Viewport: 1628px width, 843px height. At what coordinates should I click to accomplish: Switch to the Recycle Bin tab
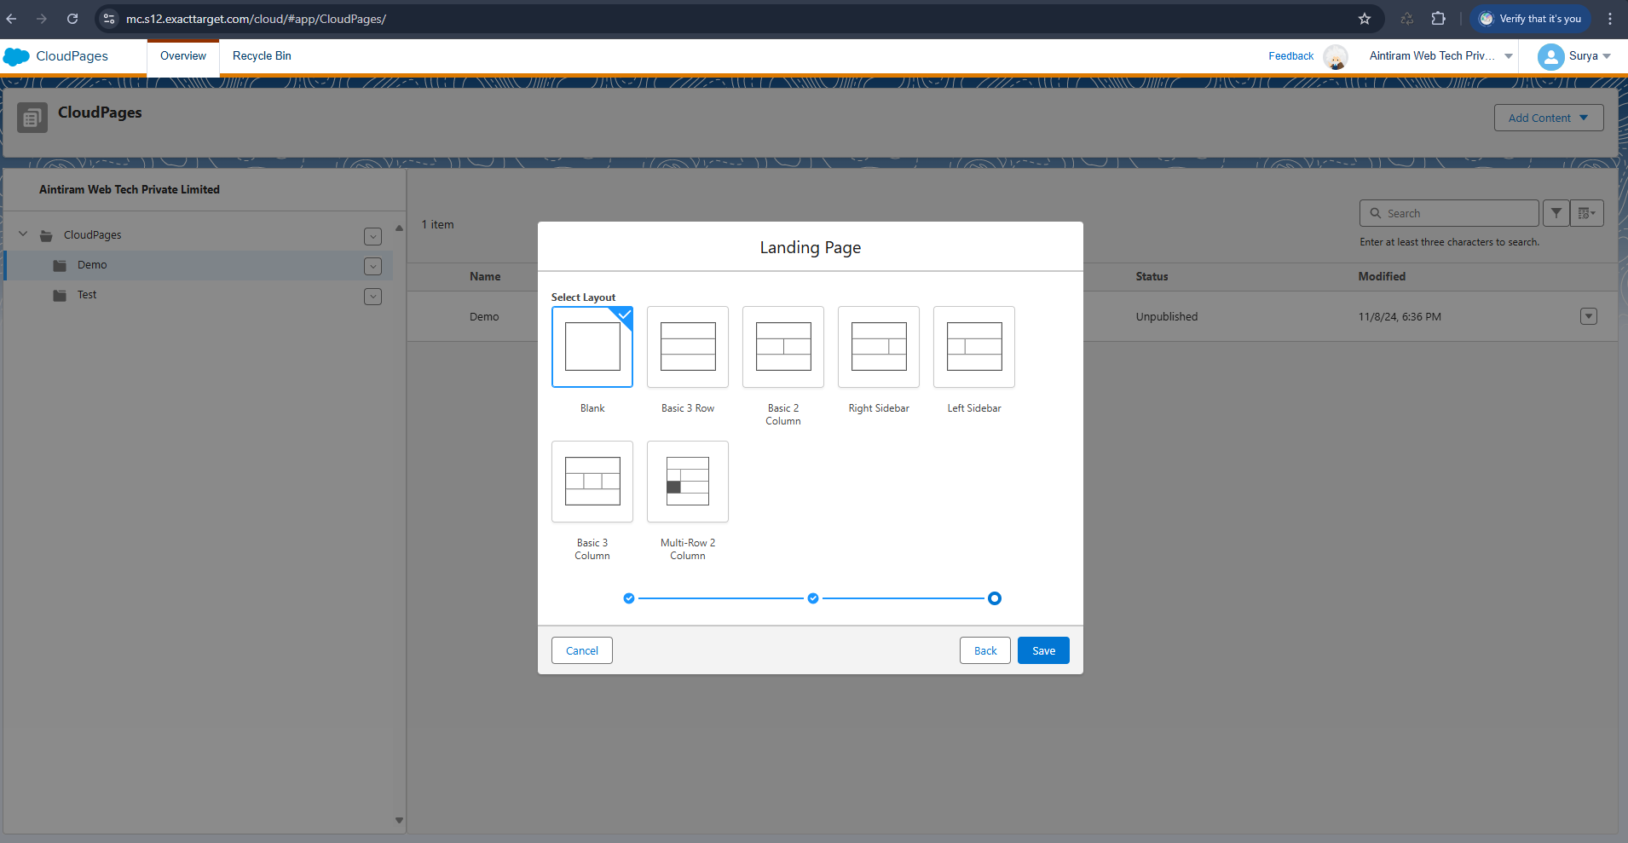pos(262,56)
